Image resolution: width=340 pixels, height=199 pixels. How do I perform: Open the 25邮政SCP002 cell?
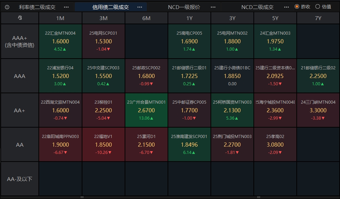pos(146,76)
